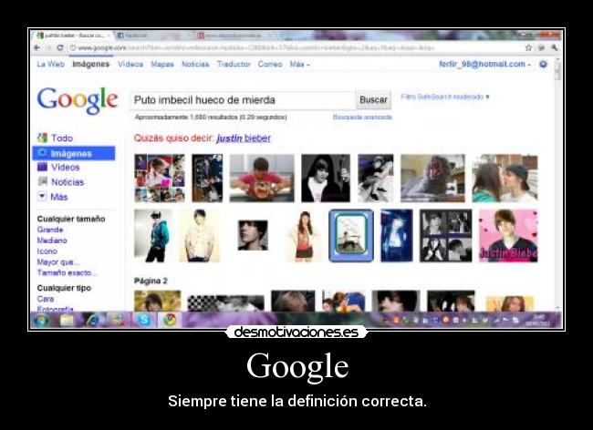This screenshot has width=593, height=430.
Task: Choose the Mayor que... size filter
Action: point(58,262)
